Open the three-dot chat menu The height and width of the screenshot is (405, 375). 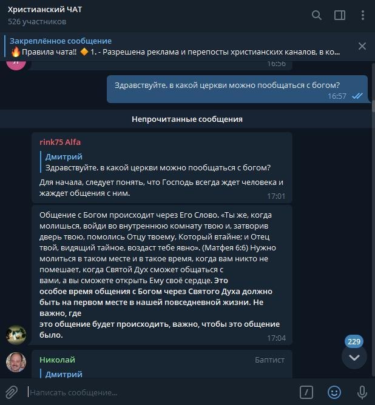(363, 15)
